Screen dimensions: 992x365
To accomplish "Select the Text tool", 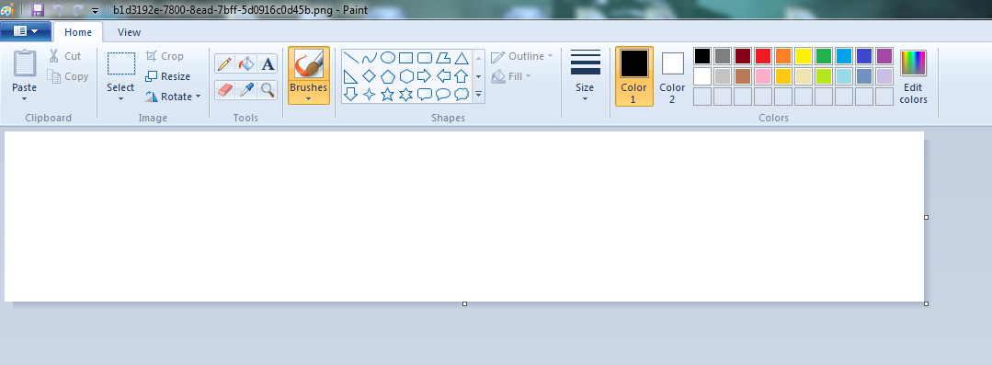I will [268, 63].
